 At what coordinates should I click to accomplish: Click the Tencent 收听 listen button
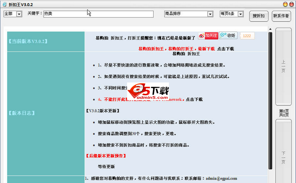228,36
